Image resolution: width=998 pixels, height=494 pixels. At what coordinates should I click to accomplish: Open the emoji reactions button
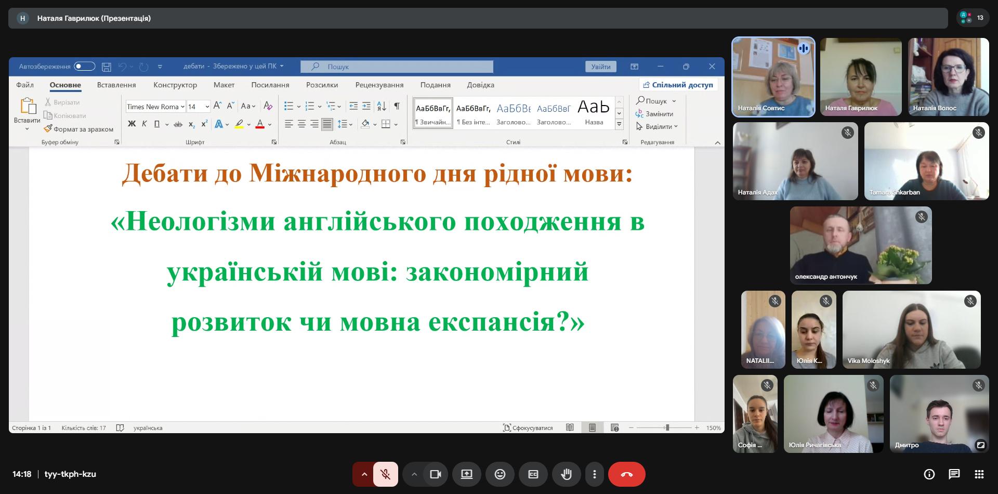tap(500, 474)
